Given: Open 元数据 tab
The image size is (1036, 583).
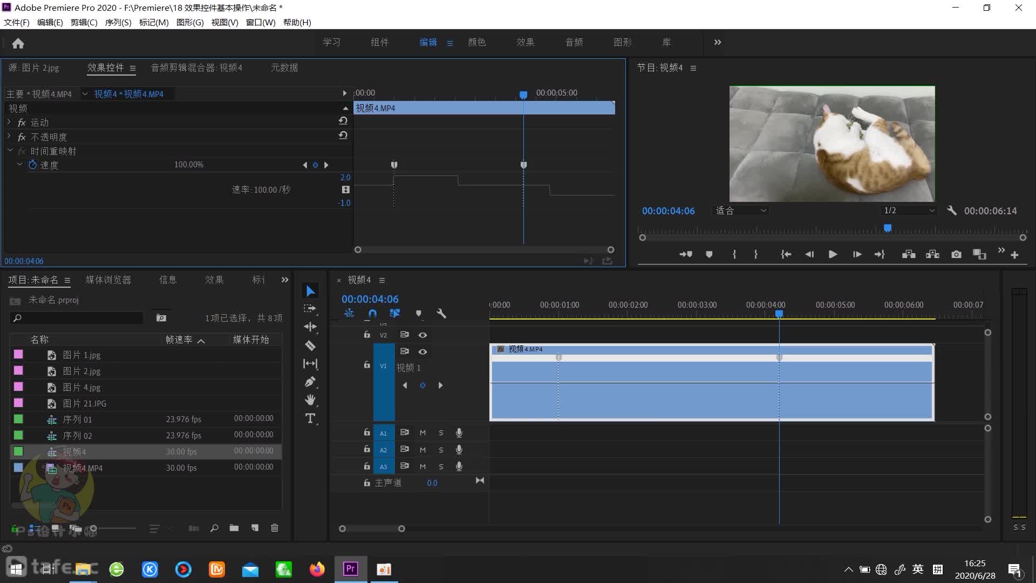Looking at the screenshot, I should click(x=284, y=67).
